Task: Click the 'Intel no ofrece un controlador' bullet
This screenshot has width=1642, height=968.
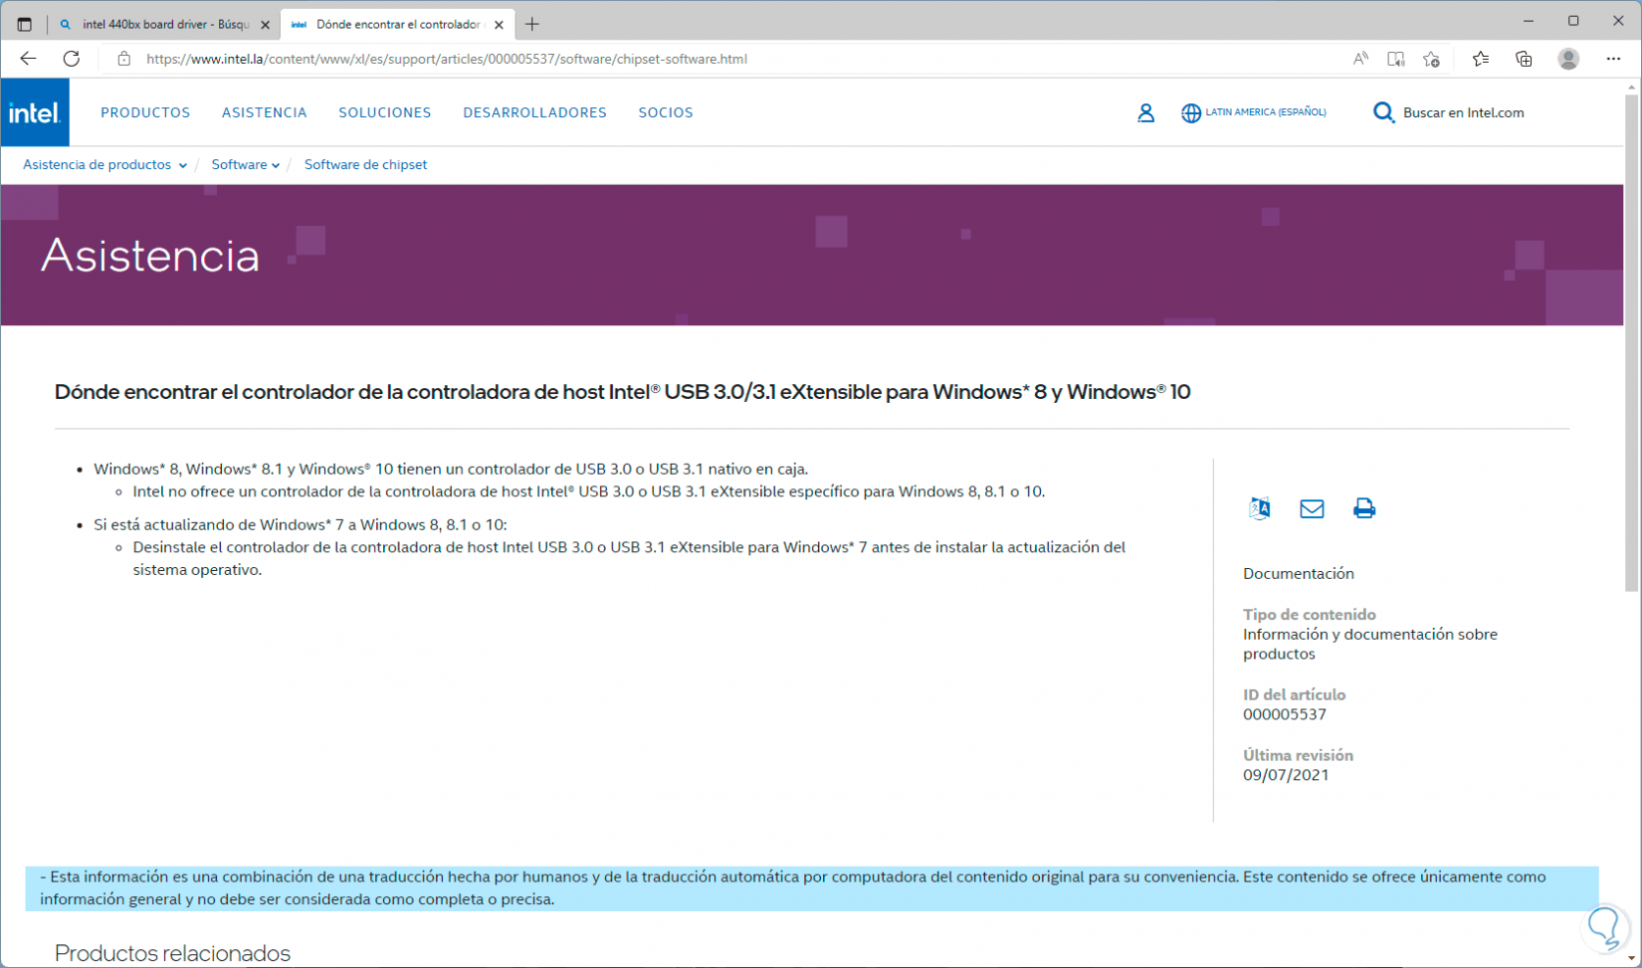Action: pyautogui.click(x=589, y=491)
